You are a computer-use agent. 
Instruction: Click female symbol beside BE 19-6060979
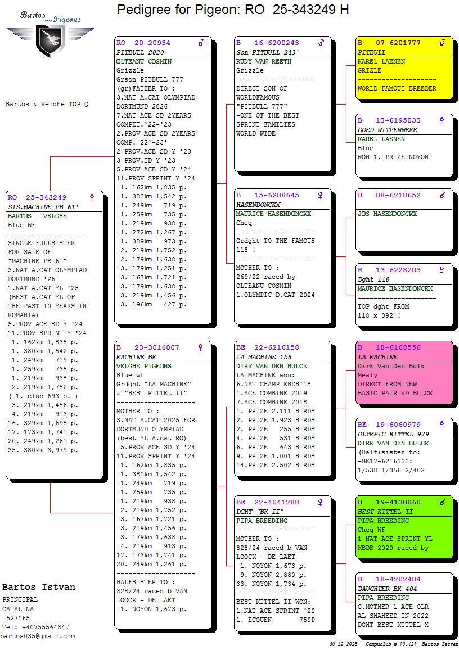pyautogui.click(x=442, y=425)
